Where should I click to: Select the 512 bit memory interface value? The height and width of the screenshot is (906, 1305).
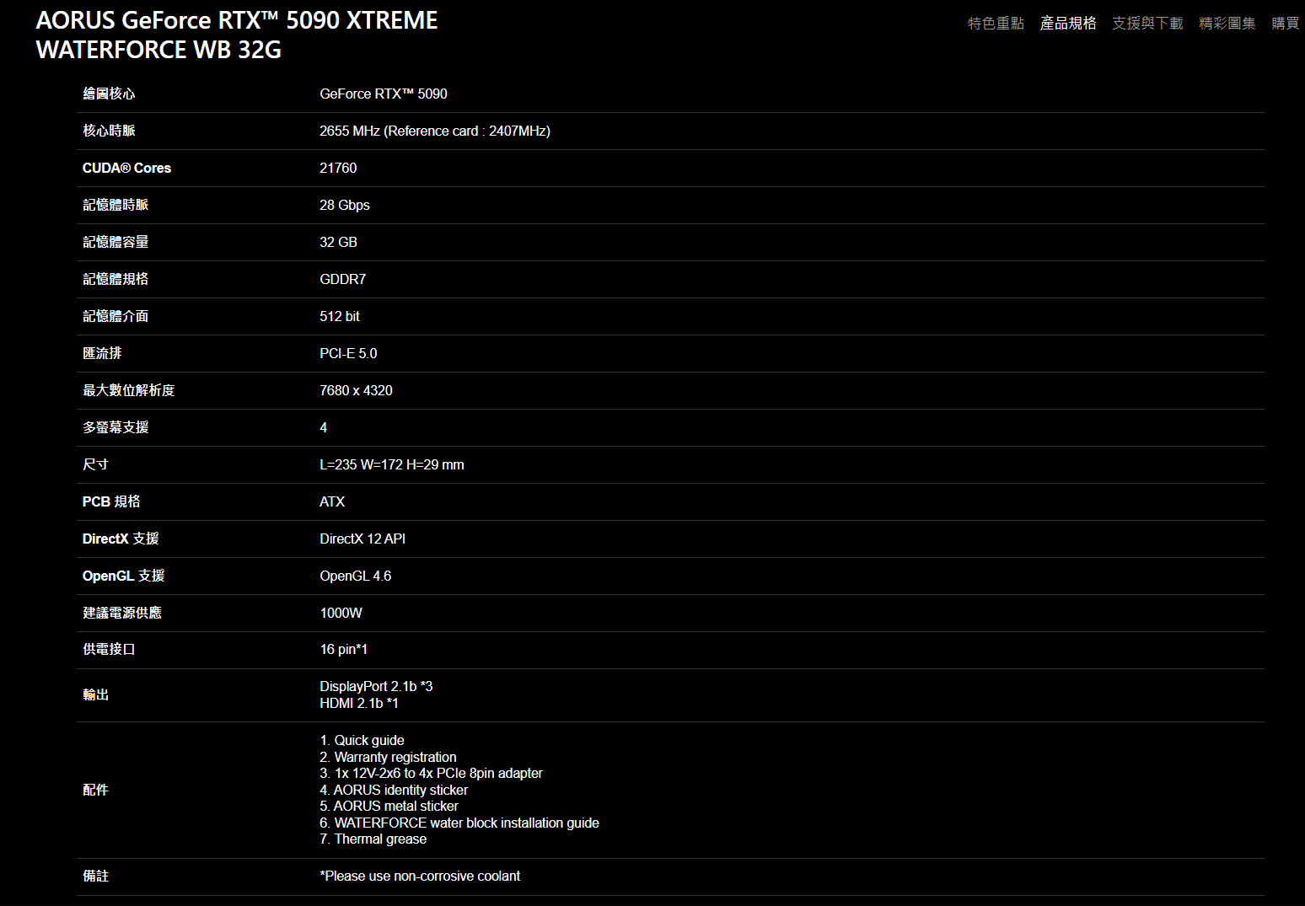(340, 316)
